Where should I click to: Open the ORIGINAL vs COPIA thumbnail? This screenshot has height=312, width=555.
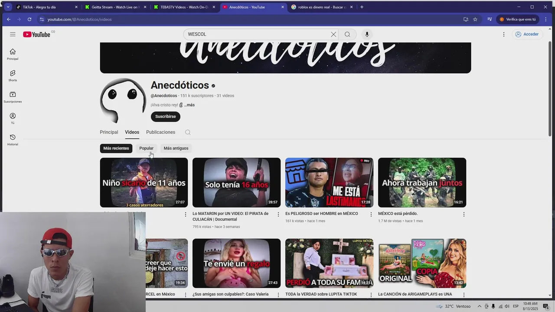(x=422, y=263)
